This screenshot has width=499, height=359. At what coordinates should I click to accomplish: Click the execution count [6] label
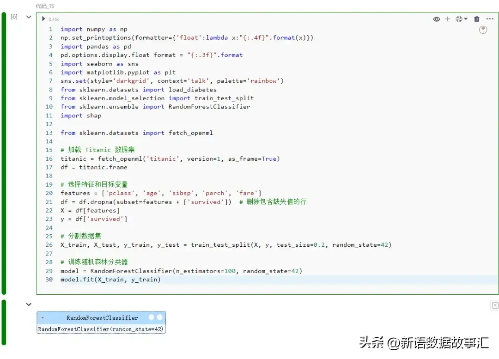[x=14, y=17]
